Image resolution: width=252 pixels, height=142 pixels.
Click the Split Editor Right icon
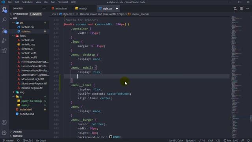coord(241,9)
